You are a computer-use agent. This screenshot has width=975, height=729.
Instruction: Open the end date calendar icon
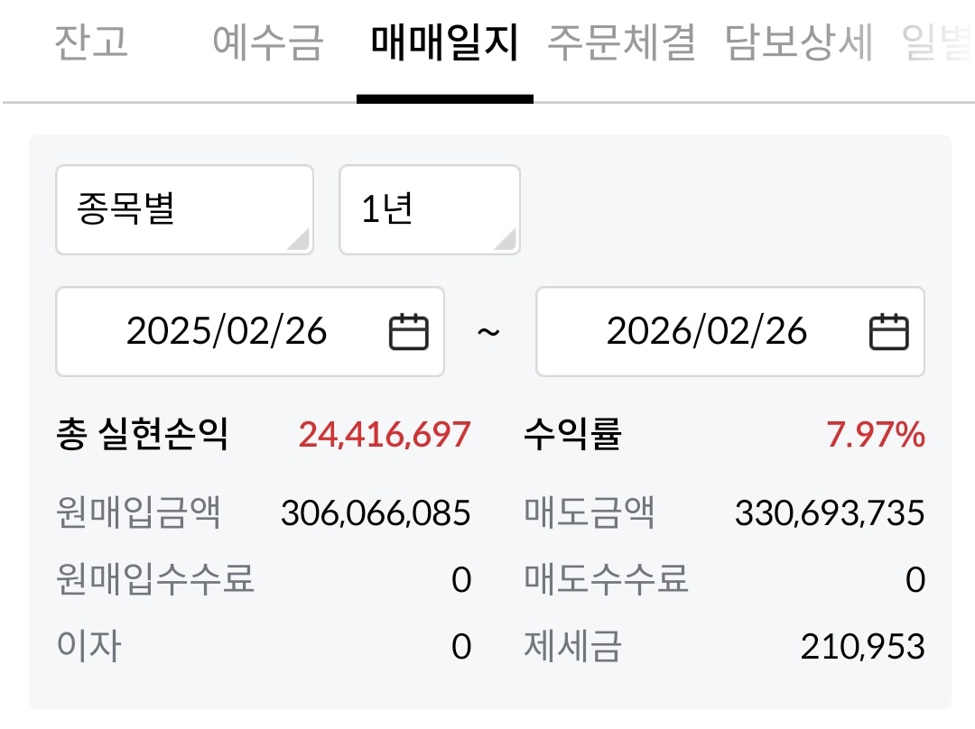(888, 332)
